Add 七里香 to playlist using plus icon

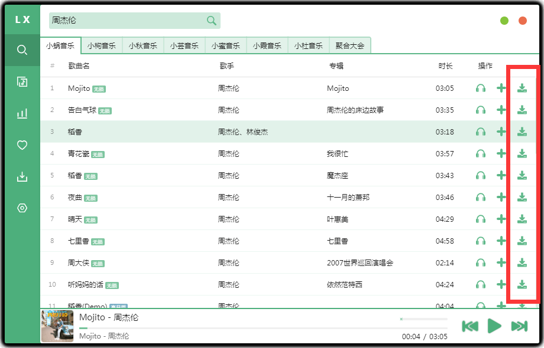click(x=501, y=241)
